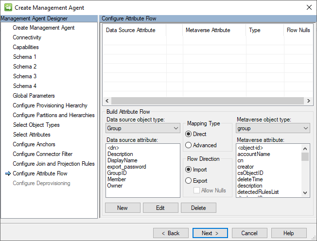Click the metaverse attribute list scroll-up arrow
Image resolution: width=317 pixels, height=241 pixels.
[x=305, y=149]
